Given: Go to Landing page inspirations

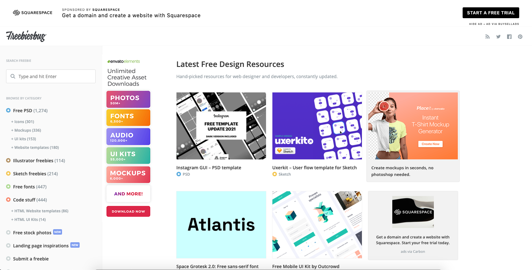Looking at the screenshot, I should click(x=41, y=246).
